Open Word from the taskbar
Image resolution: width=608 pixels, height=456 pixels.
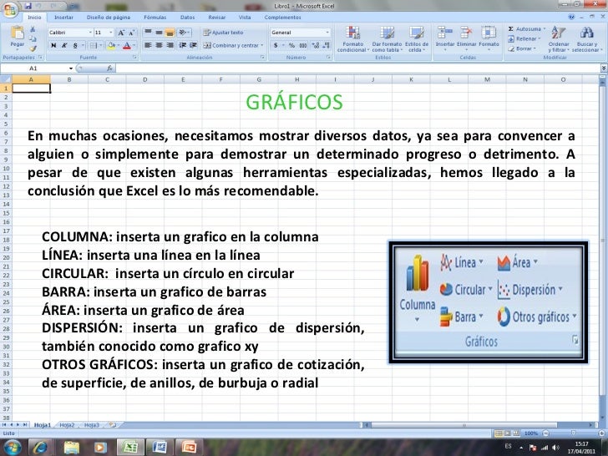160,448
